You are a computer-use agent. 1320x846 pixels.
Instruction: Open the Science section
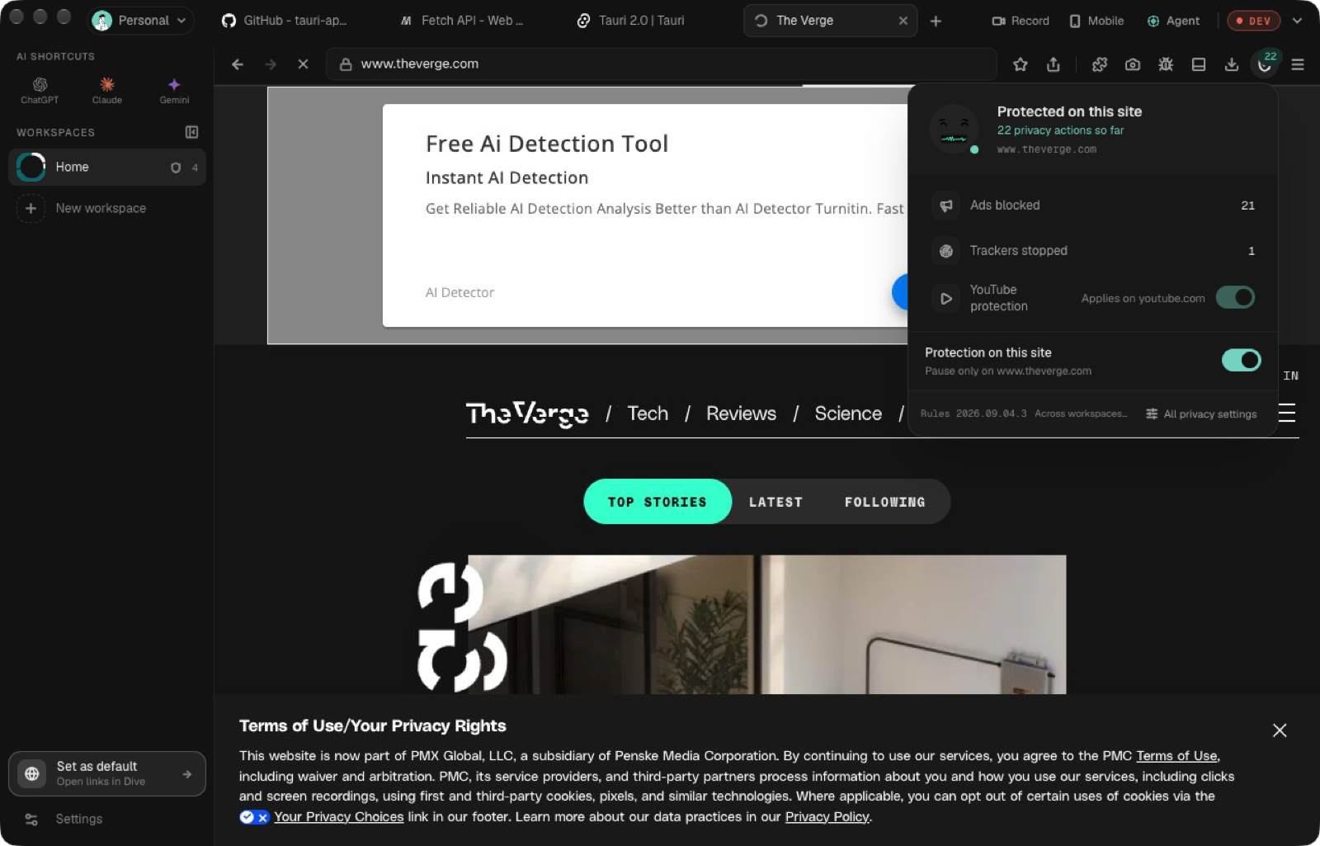click(848, 414)
